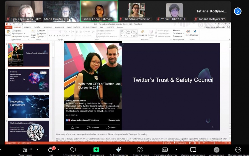Screen dimensions: 249x156
Task: Open the ПОКАЗ СЛАЙДОВ (Slide Show) tab
Action: pyautogui.click(x=73, y=27)
